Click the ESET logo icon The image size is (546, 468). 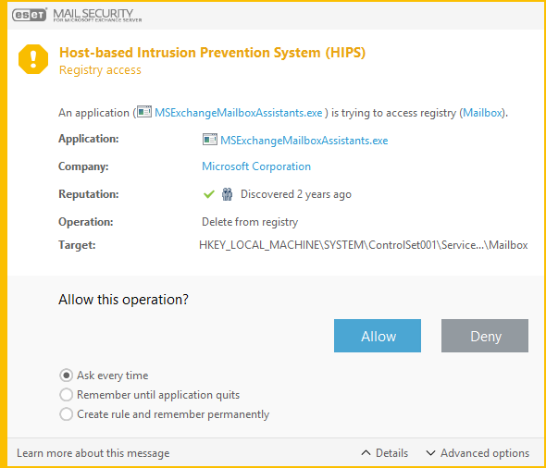point(30,15)
